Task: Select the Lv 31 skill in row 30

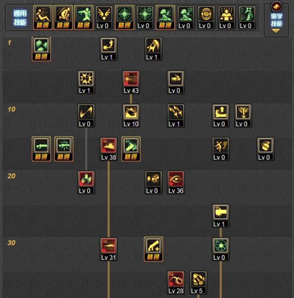Action: [108, 249]
